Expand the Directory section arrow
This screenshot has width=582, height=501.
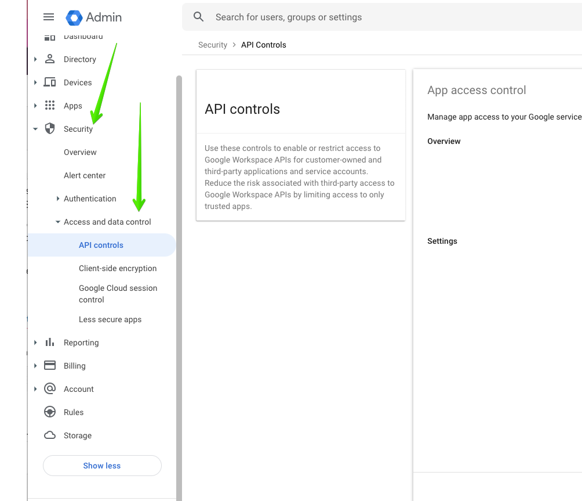coord(35,59)
